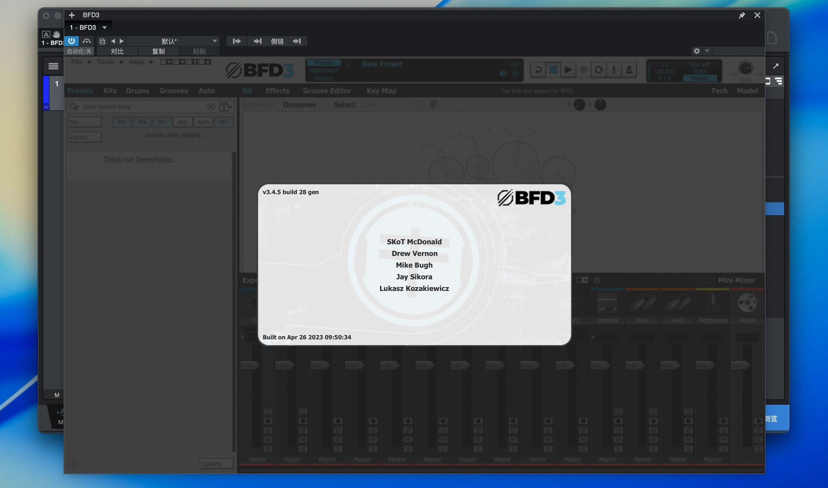Open browser layout view dropdown

[x=226, y=107]
